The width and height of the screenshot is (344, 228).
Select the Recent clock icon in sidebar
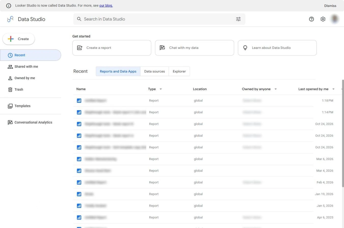coord(10,55)
